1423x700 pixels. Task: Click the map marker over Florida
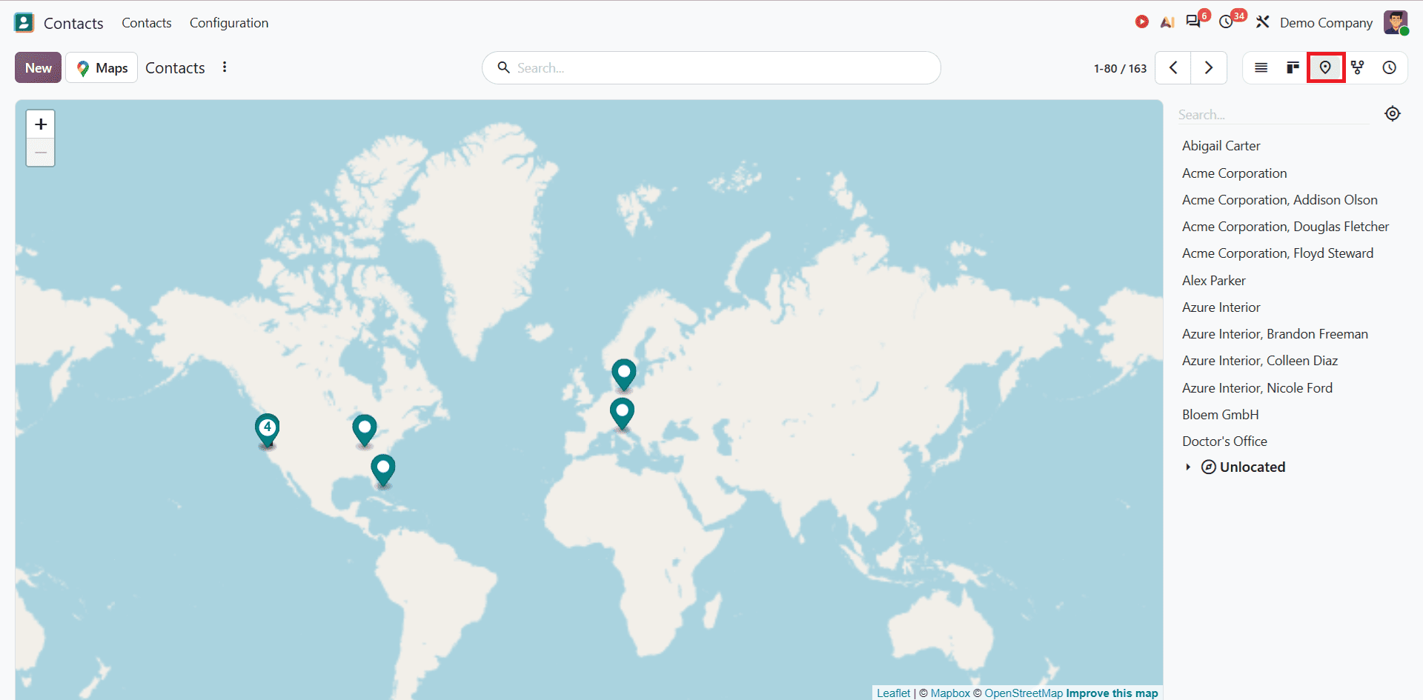pyautogui.click(x=383, y=470)
